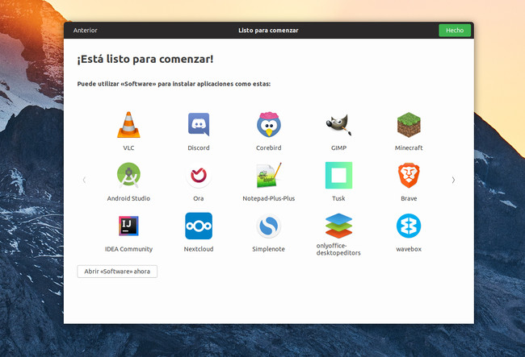Show previous apps with left chevron

[84, 180]
